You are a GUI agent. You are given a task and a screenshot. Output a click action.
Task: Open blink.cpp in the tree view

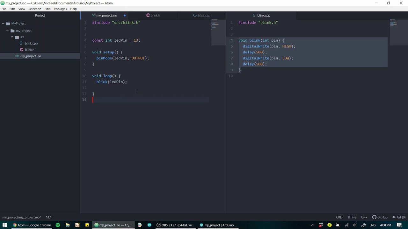pos(31,43)
